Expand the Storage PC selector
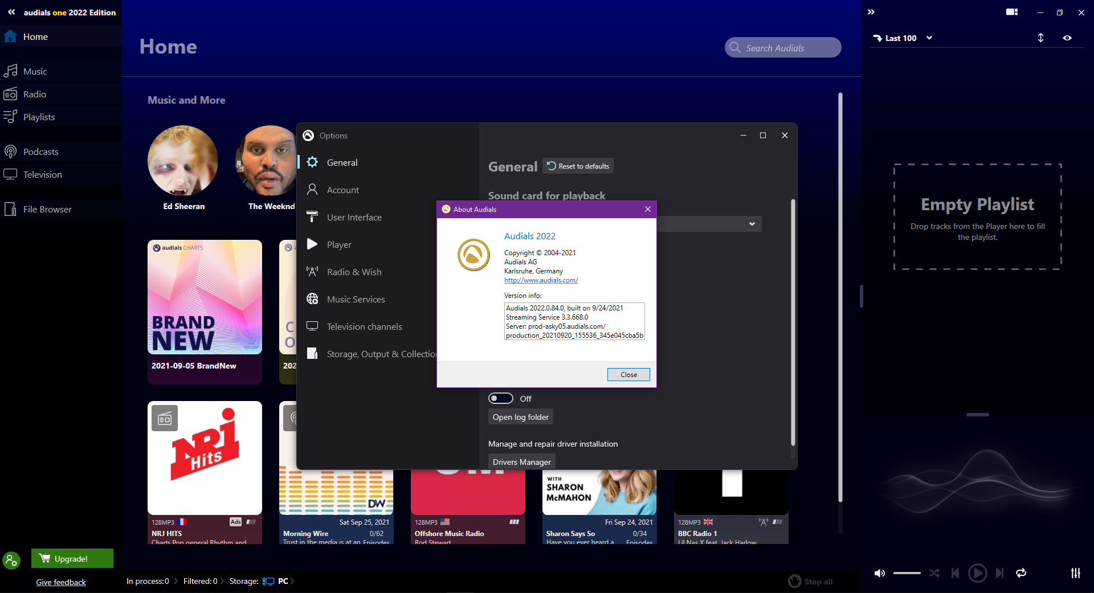This screenshot has width=1094, height=593. [x=292, y=581]
